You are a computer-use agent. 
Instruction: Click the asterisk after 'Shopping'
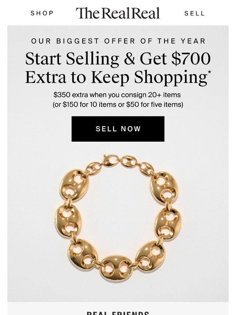point(209,72)
